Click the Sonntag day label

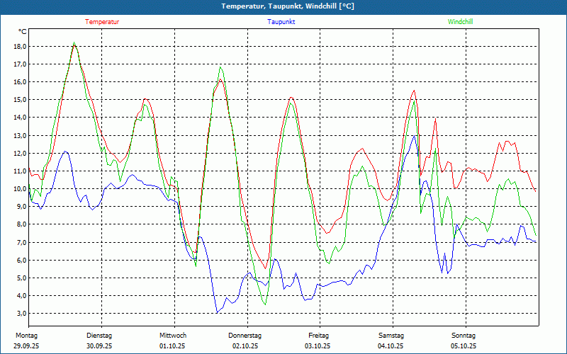pyautogui.click(x=464, y=335)
